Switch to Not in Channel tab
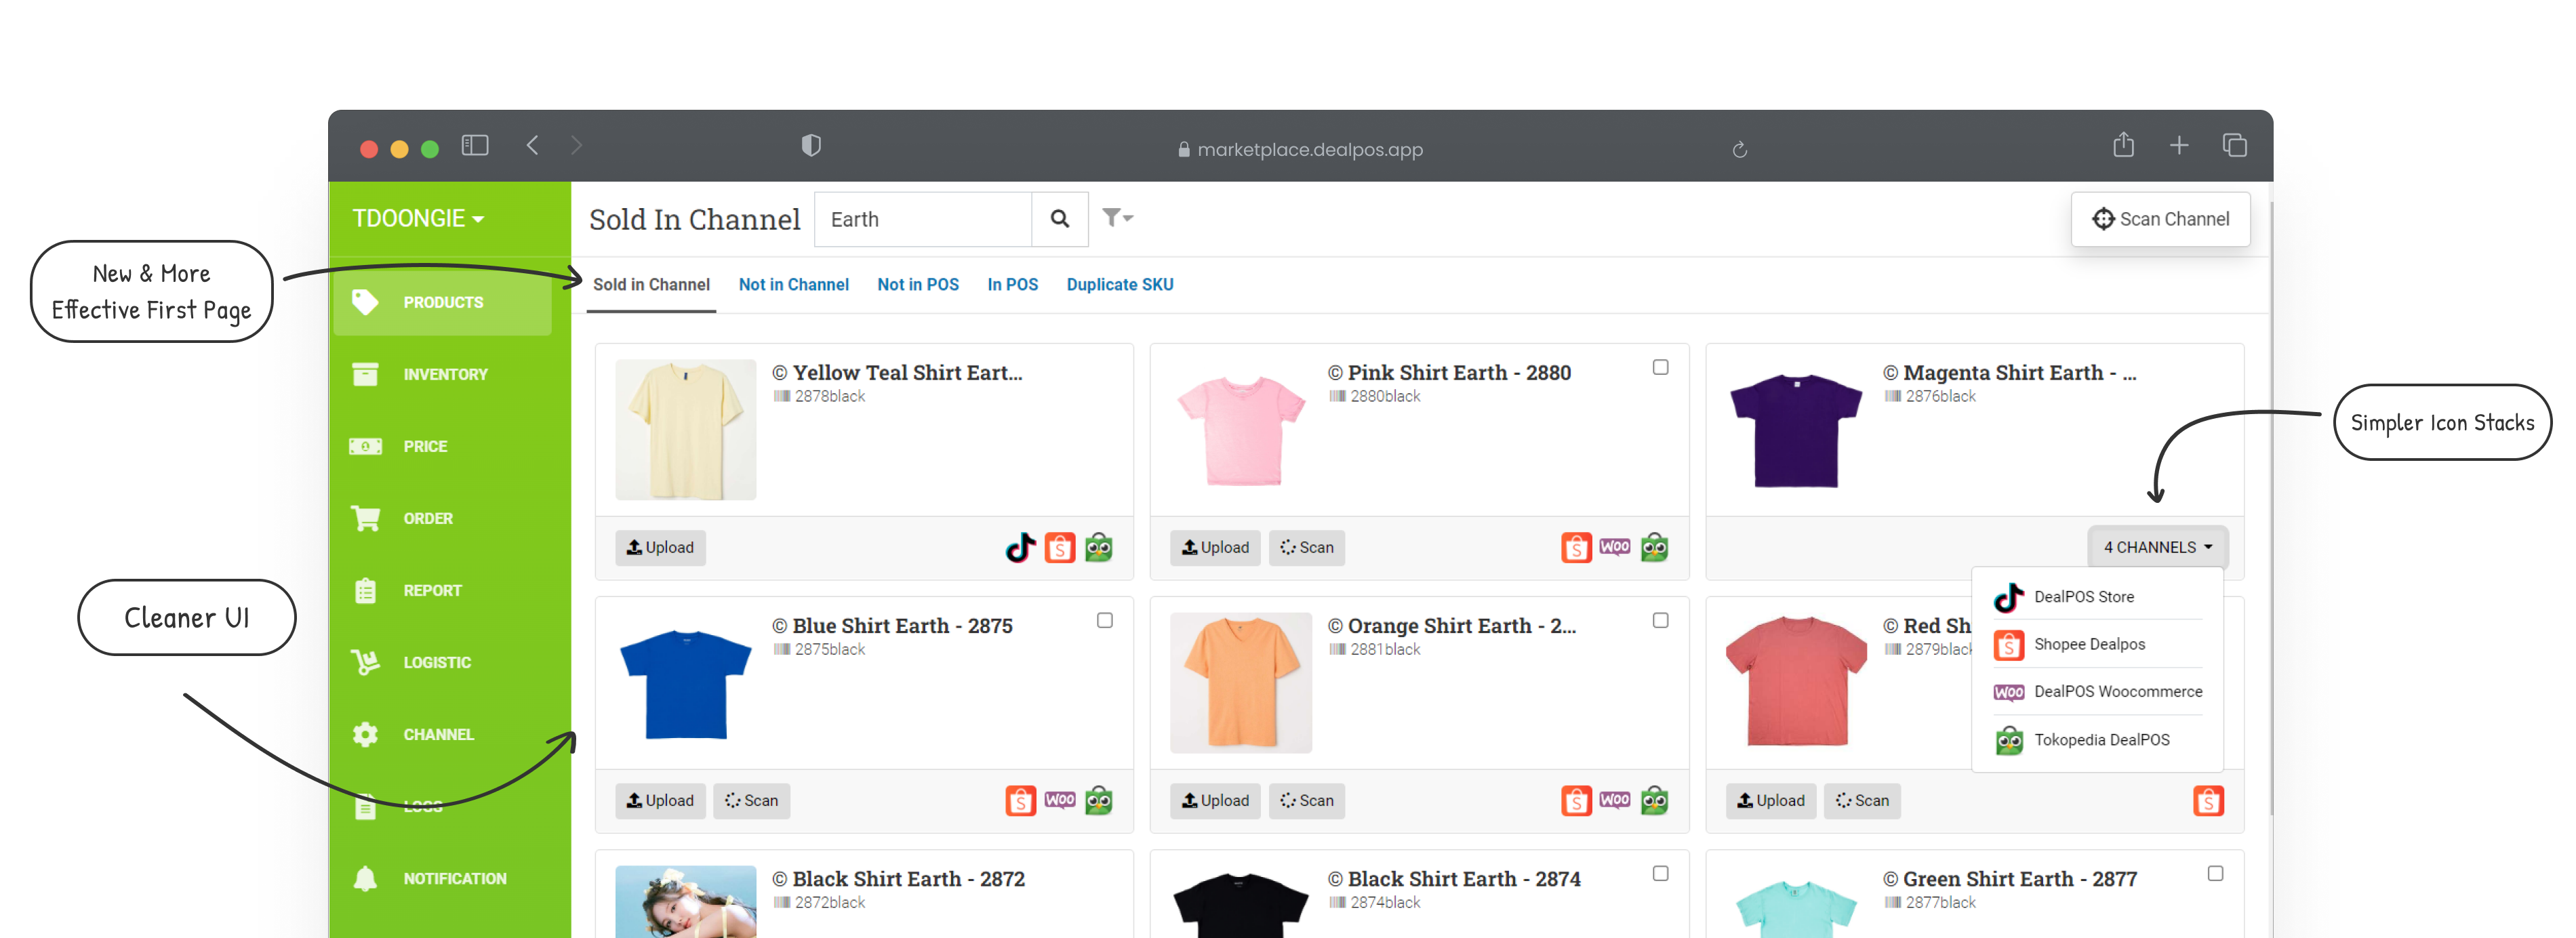 [793, 284]
